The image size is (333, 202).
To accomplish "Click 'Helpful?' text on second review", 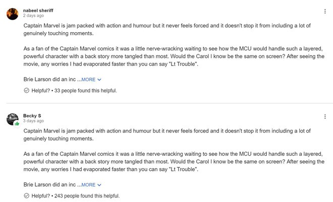I will (40, 196).
